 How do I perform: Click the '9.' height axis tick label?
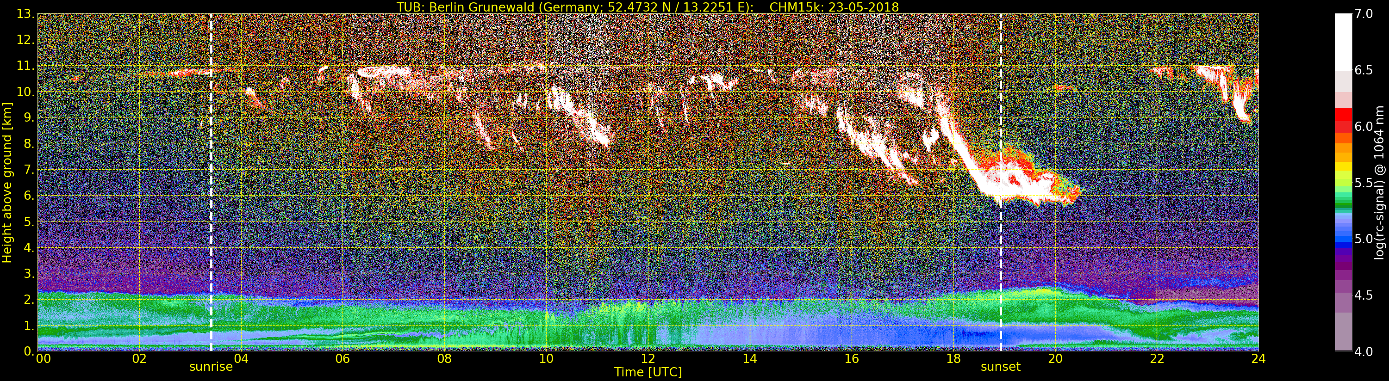29,117
